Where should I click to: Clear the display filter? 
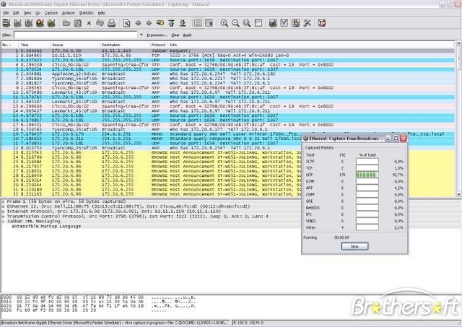click(175, 35)
